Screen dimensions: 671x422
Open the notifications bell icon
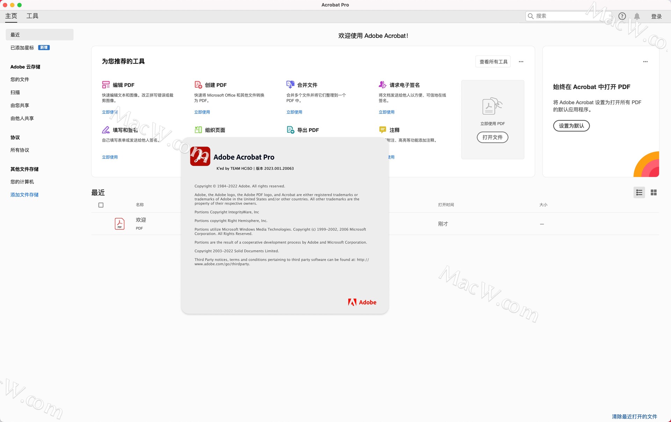pos(637,16)
